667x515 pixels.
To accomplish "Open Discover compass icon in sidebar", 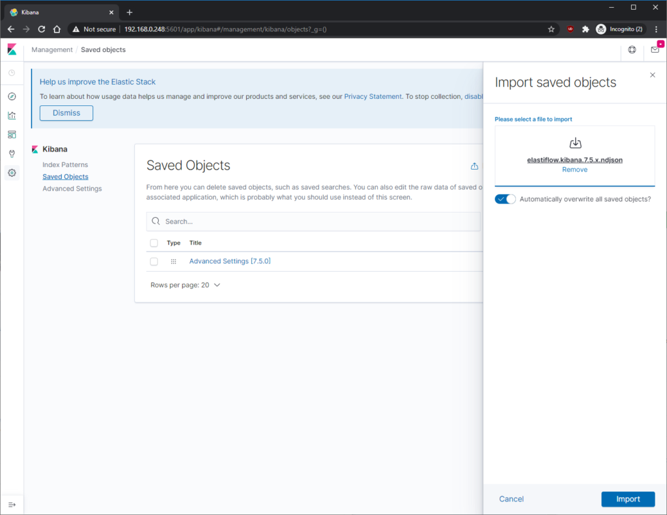I will click(x=12, y=96).
